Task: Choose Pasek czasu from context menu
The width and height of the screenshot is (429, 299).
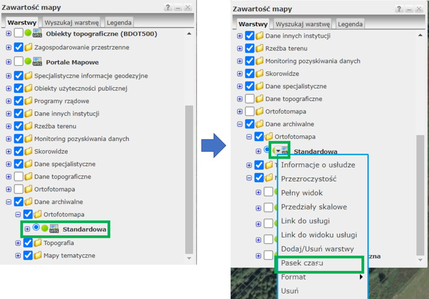Action: point(302,263)
